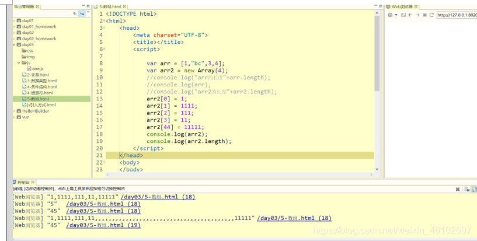Open link on the "1,1111,111,11,11111" console line
477x241 pixels.
tap(158, 197)
